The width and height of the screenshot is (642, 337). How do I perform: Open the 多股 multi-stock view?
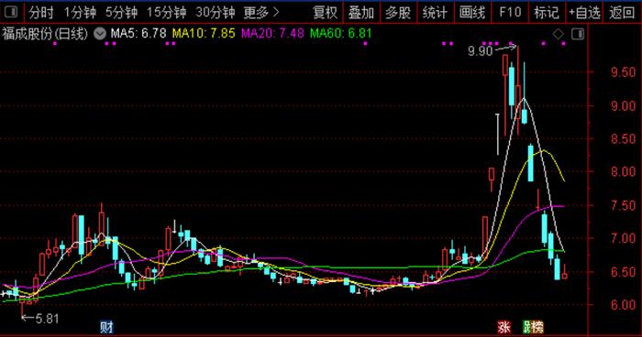[398, 13]
